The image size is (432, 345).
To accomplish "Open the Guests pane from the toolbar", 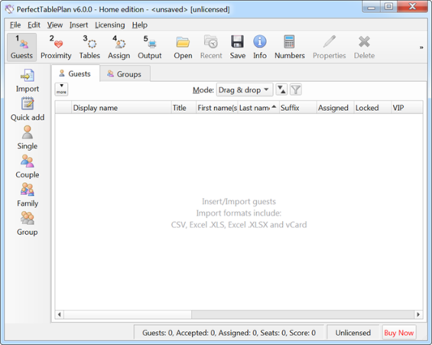I will pos(22,47).
